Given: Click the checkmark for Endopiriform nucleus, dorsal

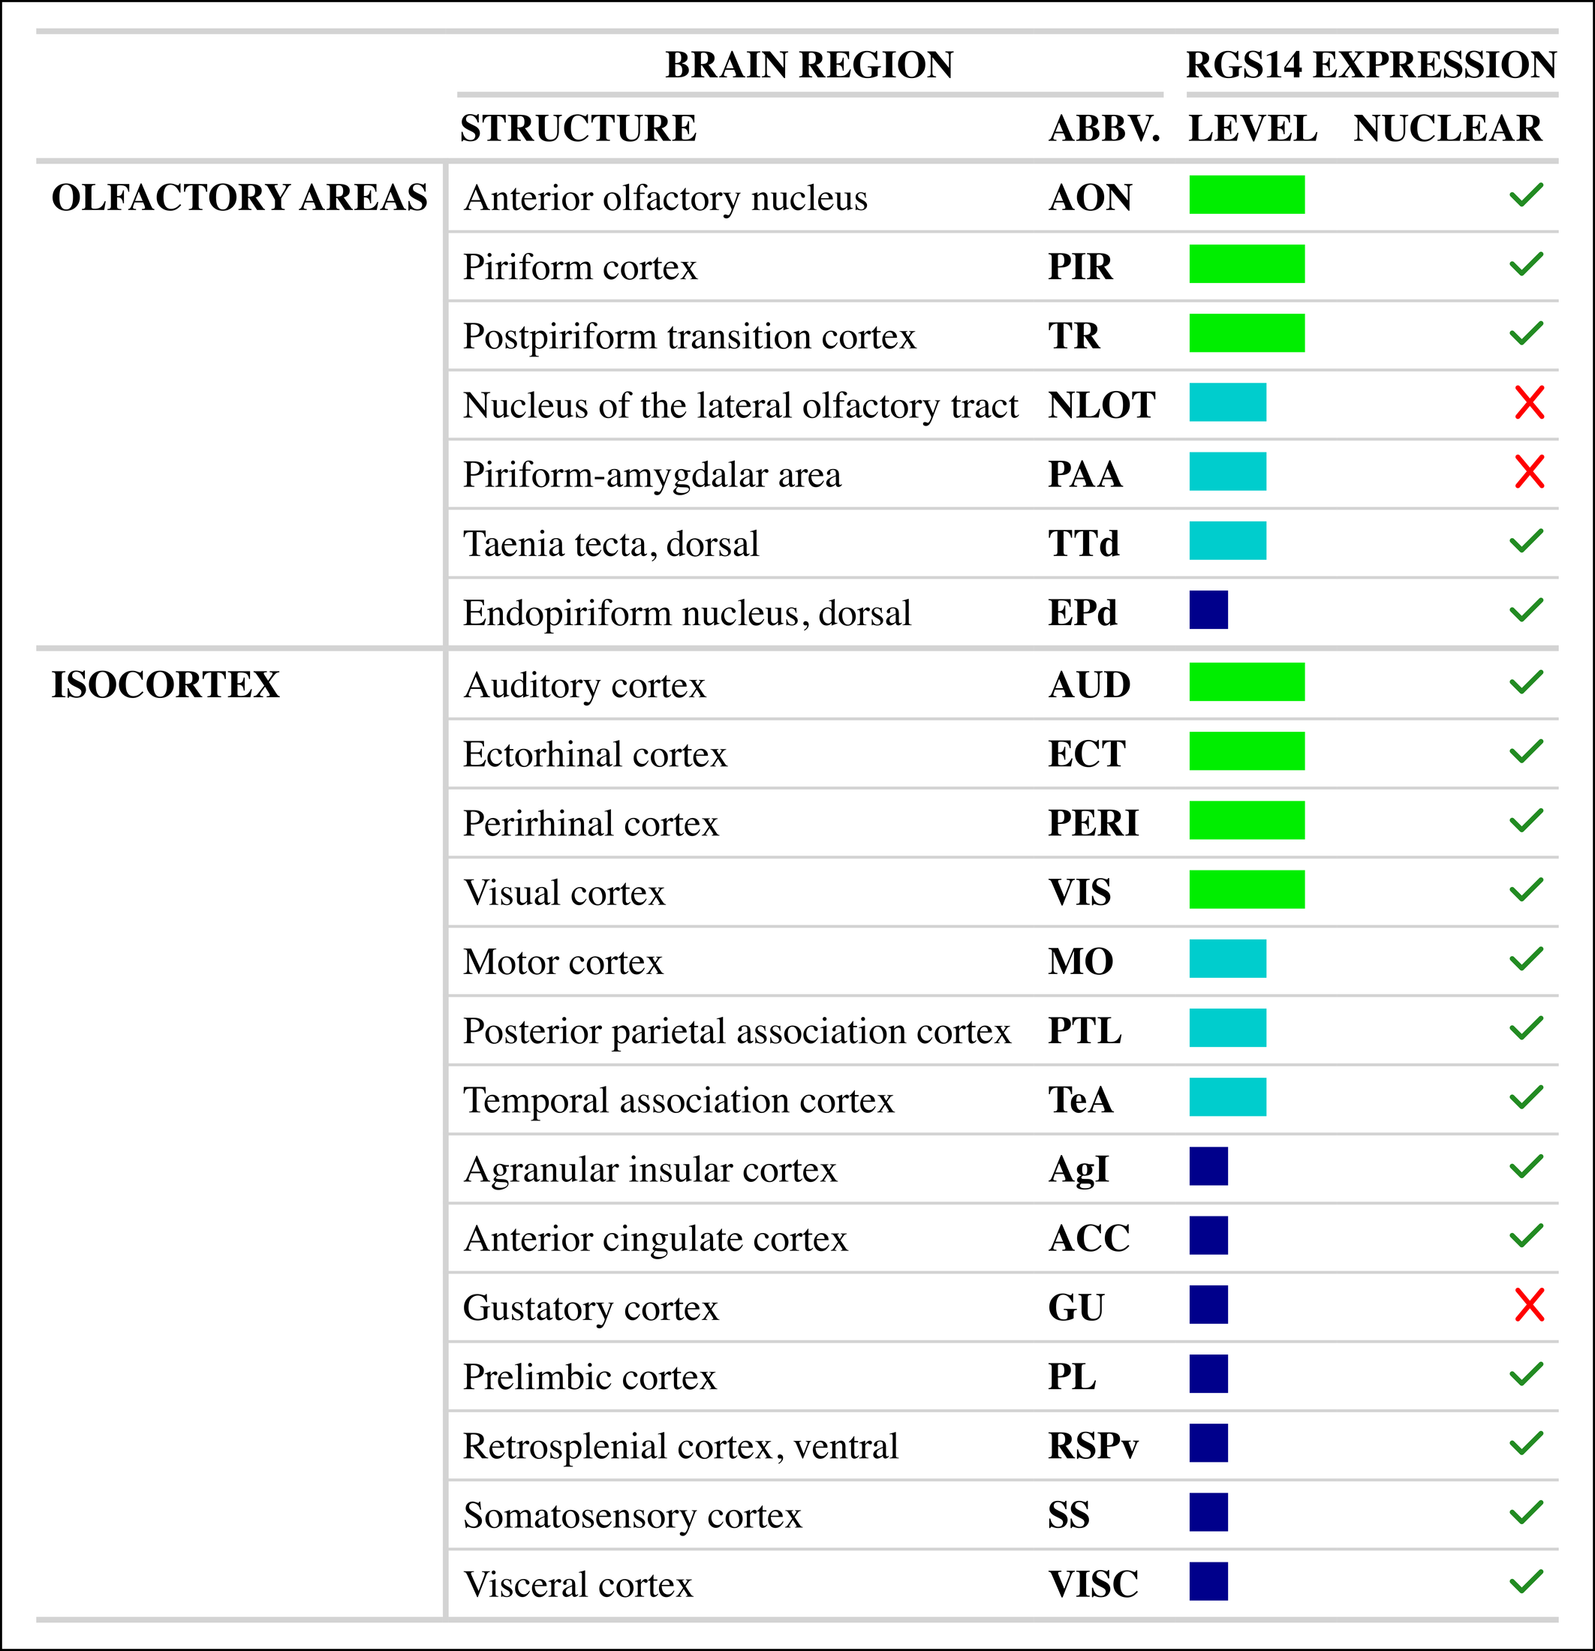Looking at the screenshot, I should [x=1526, y=610].
